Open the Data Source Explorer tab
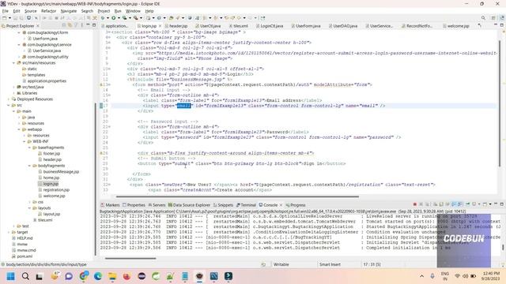Image resolution: width=506 pixels, height=284 pixels. (189, 205)
